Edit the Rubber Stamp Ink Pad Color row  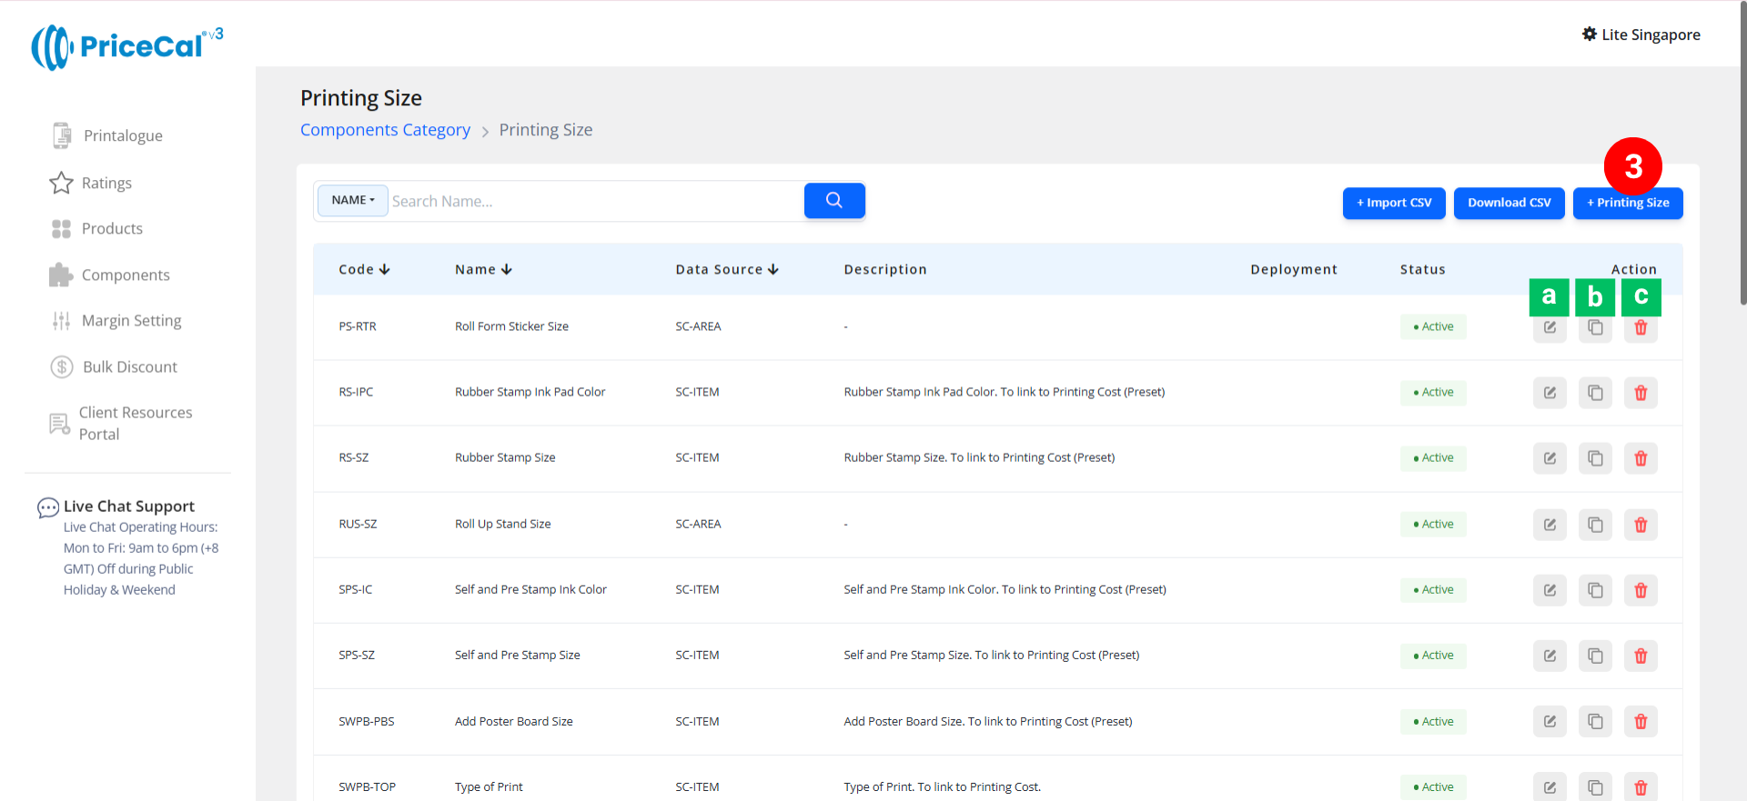1549,393
